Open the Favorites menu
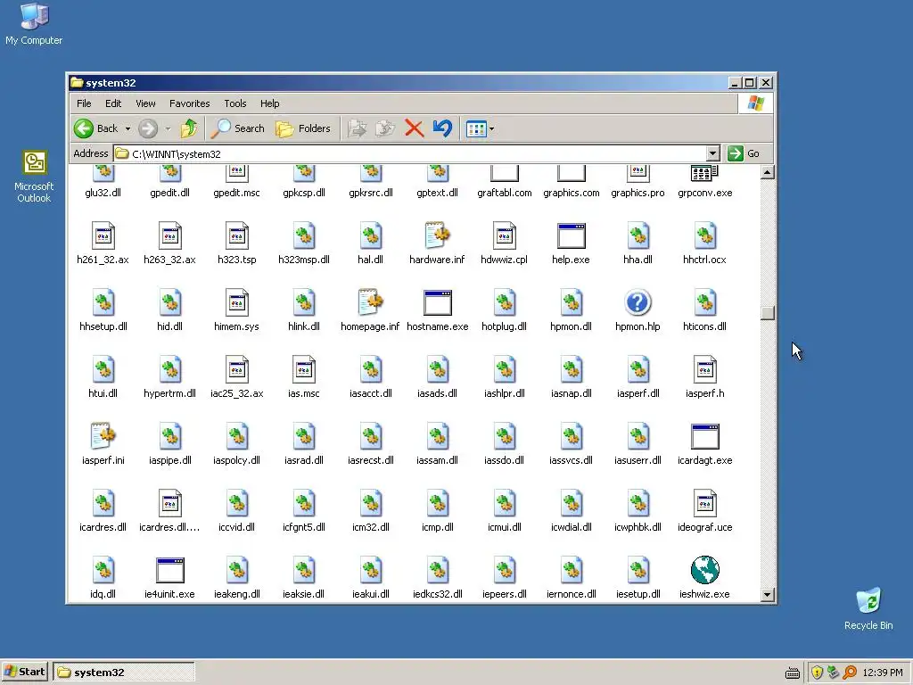913x685 pixels. coord(189,103)
